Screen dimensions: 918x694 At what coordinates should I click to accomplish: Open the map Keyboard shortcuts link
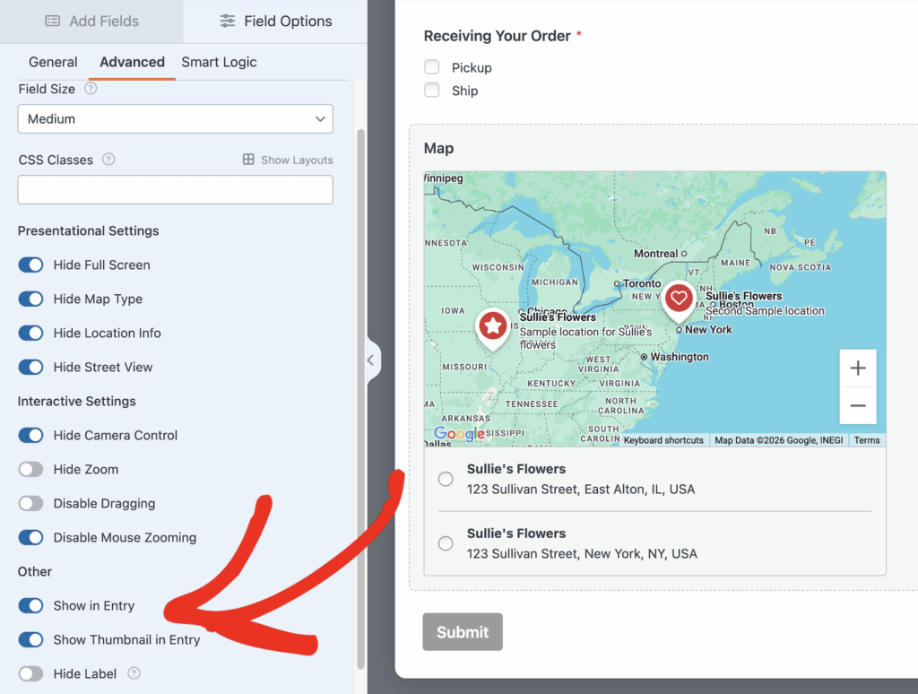click(x=663, y=440)
